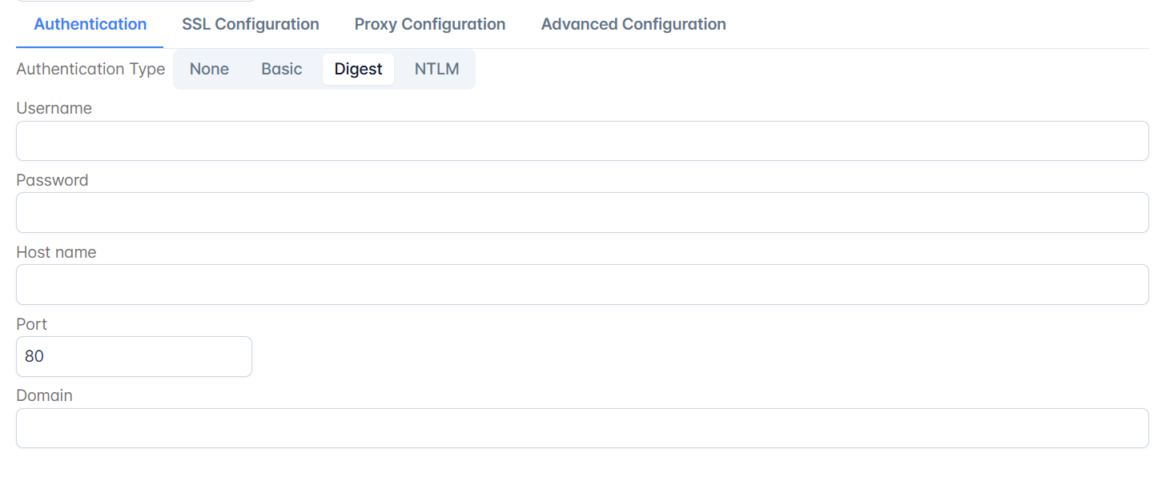1166x477 pixels.
Task: Click the Port label text
Action: (31, 324)
